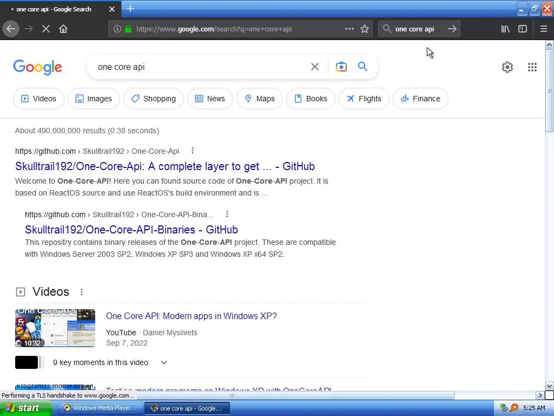Open the Firefox hamburger menu
554x416 pixels.
543,29
